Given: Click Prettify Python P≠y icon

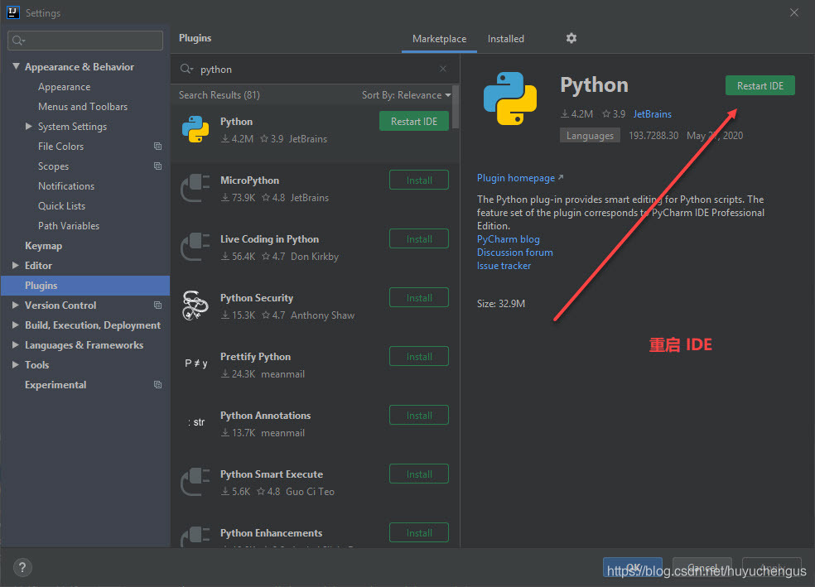Looking at the screenshot, I should 196,363.
